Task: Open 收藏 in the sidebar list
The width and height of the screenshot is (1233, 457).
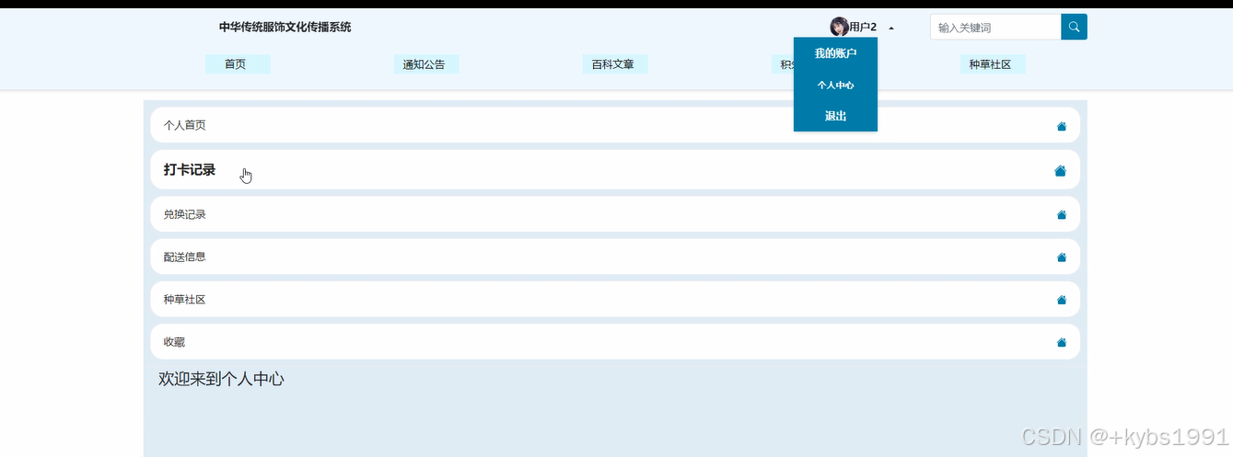Action: point(615,342)
